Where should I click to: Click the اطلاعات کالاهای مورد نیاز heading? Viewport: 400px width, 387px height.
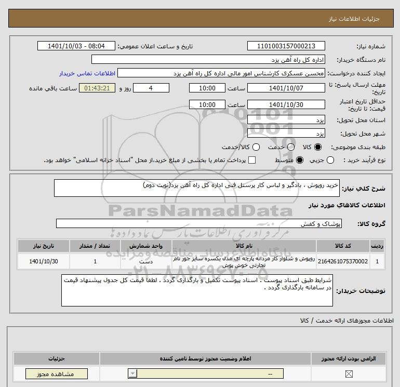click(346, 205)
